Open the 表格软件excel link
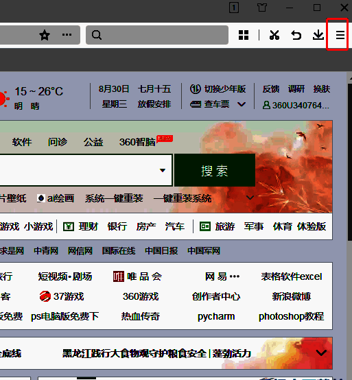 tap(292, 276)
